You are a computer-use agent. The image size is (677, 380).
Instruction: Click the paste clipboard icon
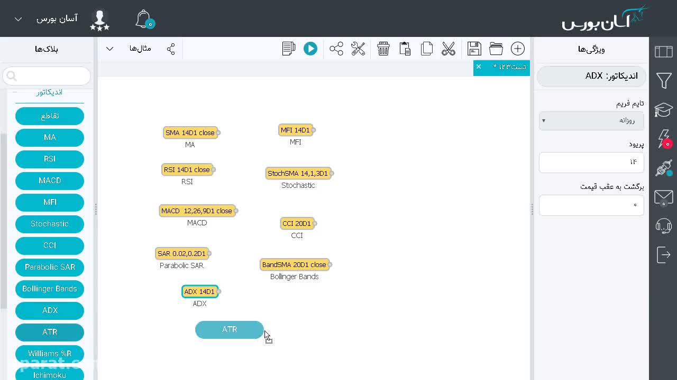click(405, 49)
